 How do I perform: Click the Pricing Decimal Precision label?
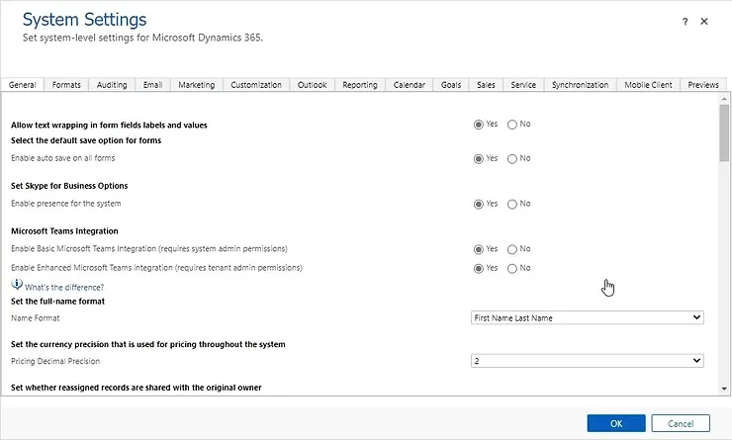coord(55,361)
